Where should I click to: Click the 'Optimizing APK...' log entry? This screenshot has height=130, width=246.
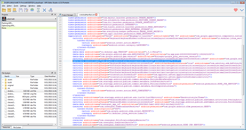coord(29,26)
